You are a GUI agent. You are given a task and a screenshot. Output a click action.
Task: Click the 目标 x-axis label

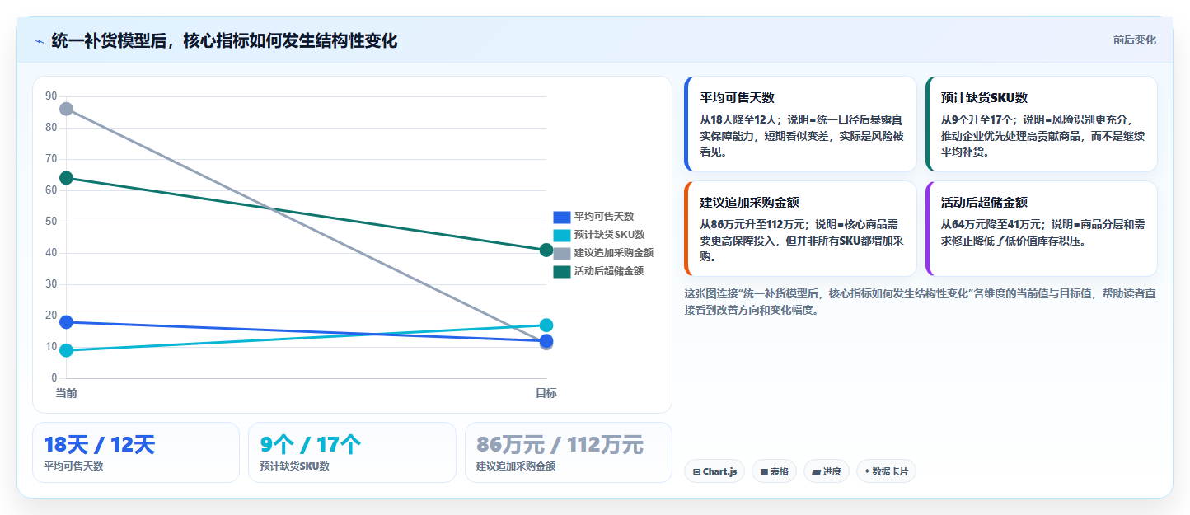pyautogui.click(x=546, y=393)
